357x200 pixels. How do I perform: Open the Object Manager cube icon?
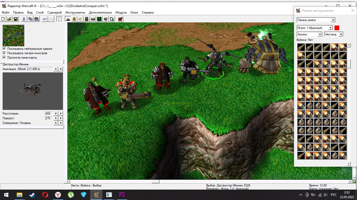(x=106, y=19)
